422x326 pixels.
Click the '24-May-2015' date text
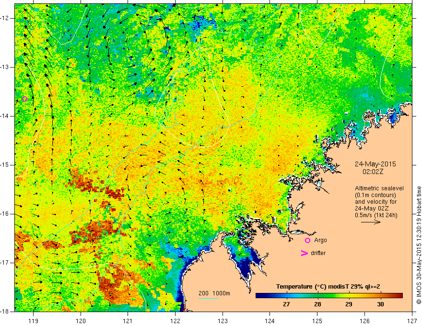[375, 164]
